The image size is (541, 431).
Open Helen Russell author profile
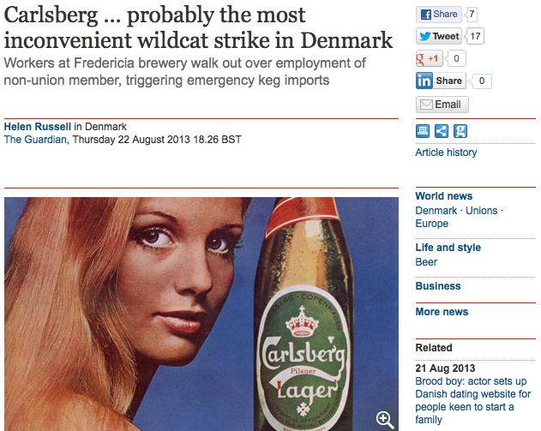tap(37, 127)
